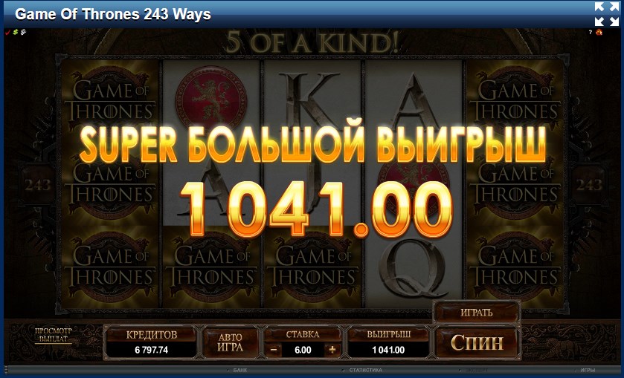Click the orange flame icon near help

click(x=599, y=32)
